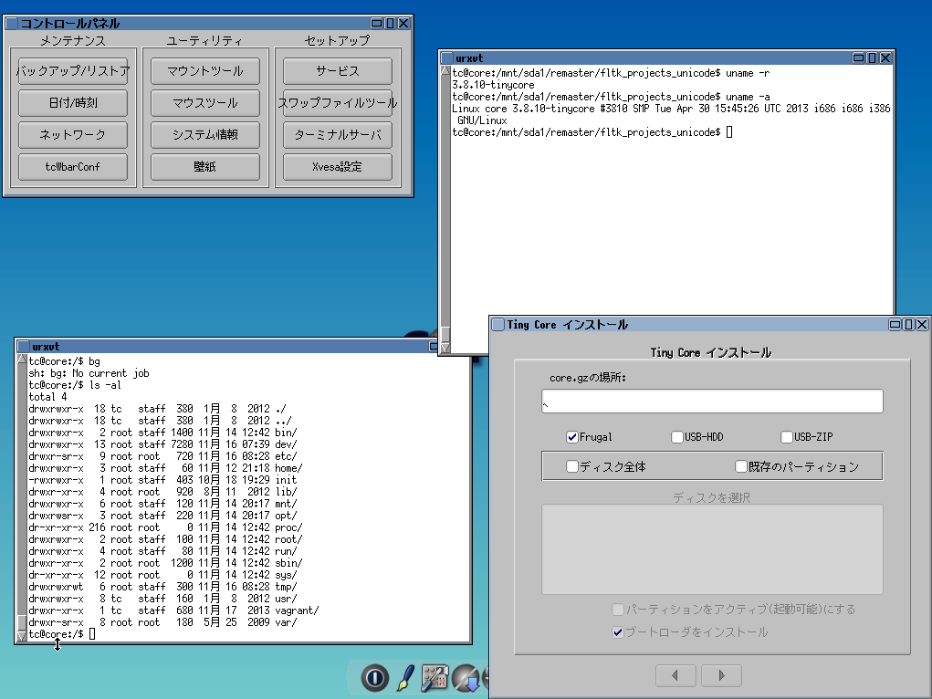
Task: Click the tcWbarConf button
Action: pyautogui.click(x=73, y=167)
